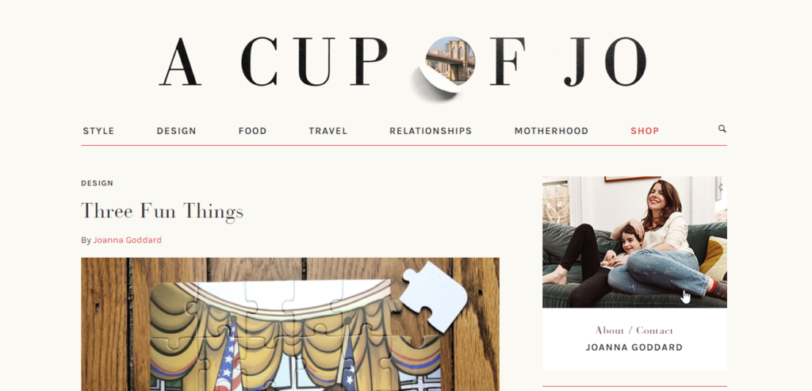Open the Travel category
The height and width of the screenshot is (391, 812).
[x=327, y=131]
